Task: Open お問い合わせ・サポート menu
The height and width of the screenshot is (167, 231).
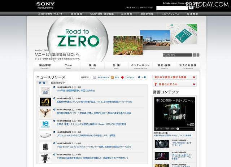Action: tap(51, 14)
